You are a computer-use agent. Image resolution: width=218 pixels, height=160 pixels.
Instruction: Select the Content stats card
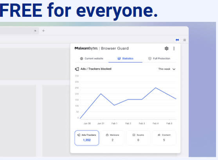click(164, 138)
